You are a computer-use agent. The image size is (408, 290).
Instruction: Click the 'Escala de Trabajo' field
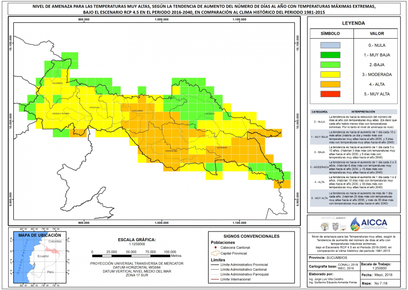point(379,267)
